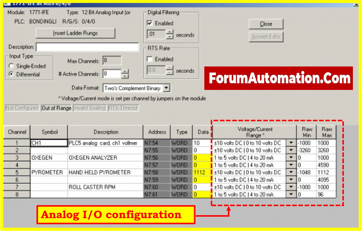The image size is (362, 231).
Task: Select the Not Configured tab
Action: (x=22, y=108)
